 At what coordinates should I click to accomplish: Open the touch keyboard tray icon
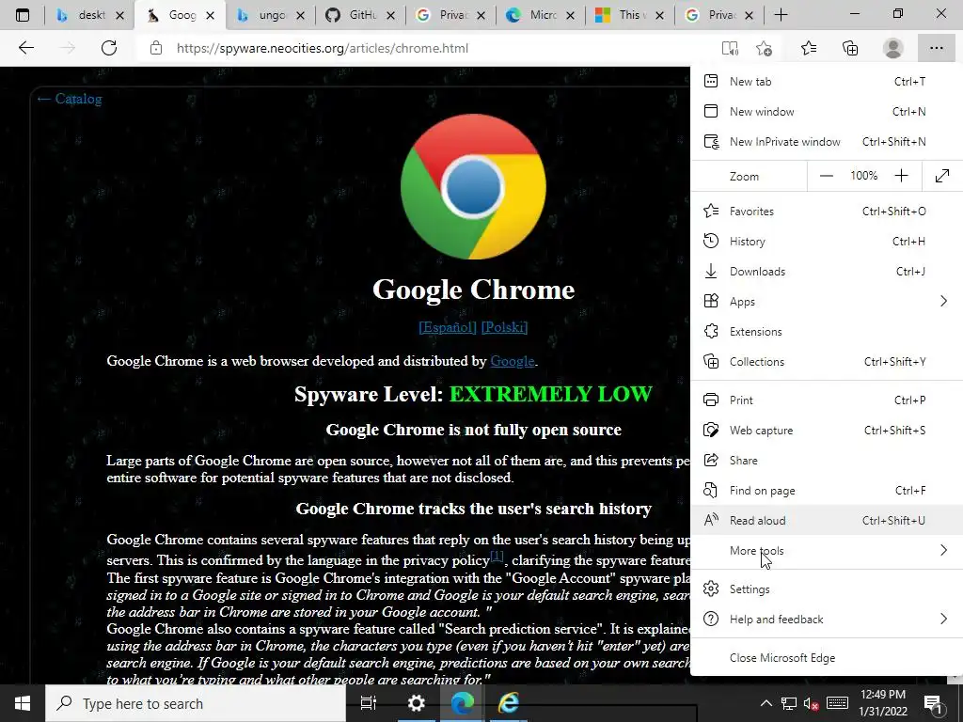tap(837, 703)
